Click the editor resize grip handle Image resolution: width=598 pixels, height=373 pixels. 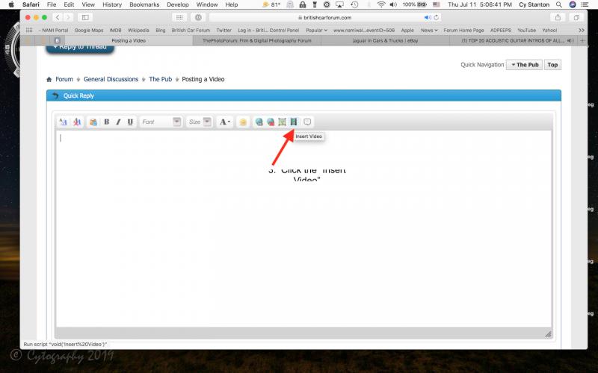(x=548, y=334)
